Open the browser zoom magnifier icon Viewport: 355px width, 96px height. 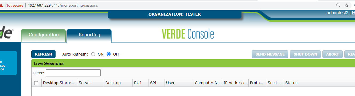pos(338,5)
